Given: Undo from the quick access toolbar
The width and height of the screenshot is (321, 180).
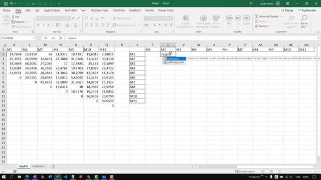Looking at the screenshot, I should tap(12, 3).
